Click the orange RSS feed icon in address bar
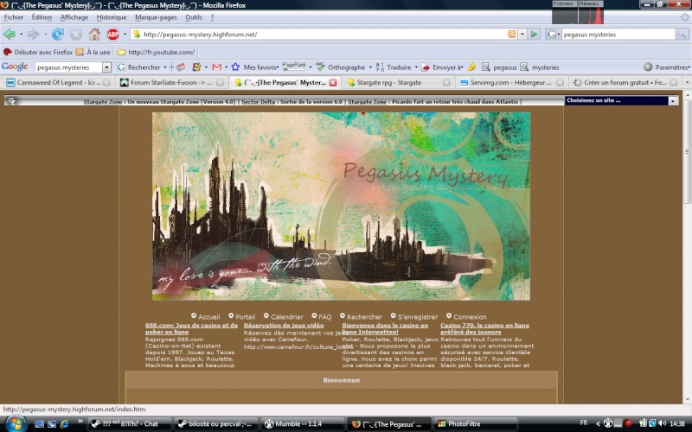The width and height of the screenshot is (692, 432). [x=511, y=34]
